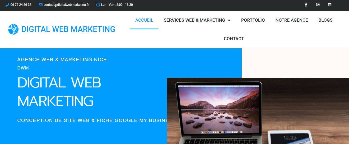Open the Blogs menu item
Image resolution: width=349 pixels, height=144 pixels.
point(325,20)
